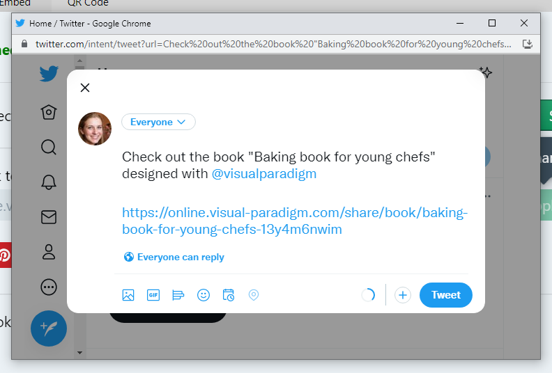Viewport: 552px width, 373px height.
Task: Add a poll to the tweet
Action: click(x=178, y=295)
